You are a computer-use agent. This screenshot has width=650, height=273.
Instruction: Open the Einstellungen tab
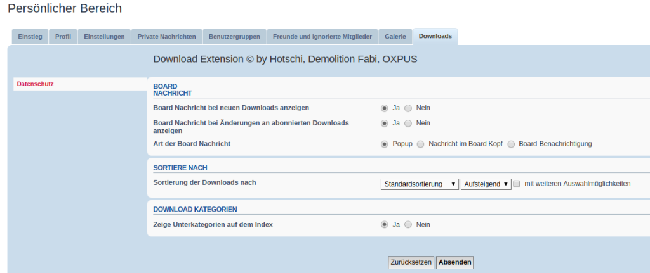pos(104,37)
